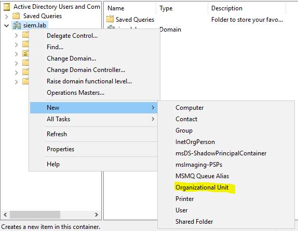Choose Delegate Control from context menu
This screenshot has height=231, width=298.
coord(72,36)
